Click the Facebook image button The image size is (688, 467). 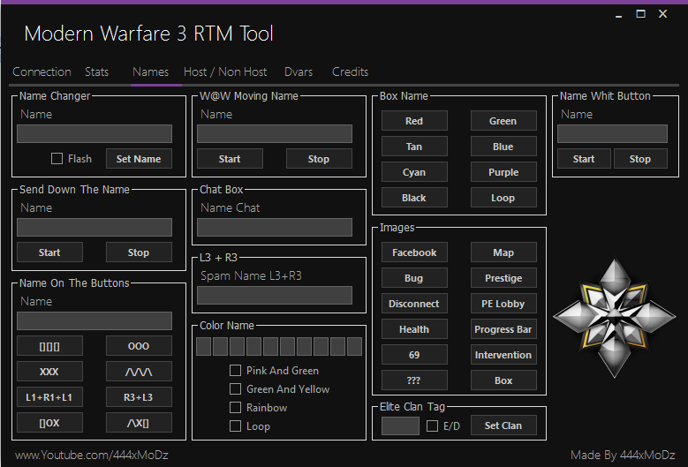click(x=414, y=252)
